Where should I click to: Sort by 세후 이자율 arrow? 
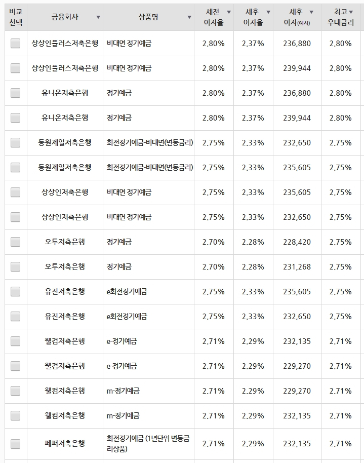(268, 12)
